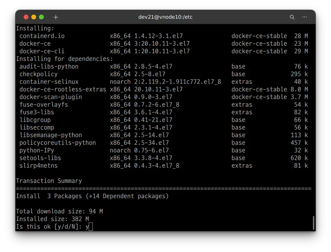Click the Installing for dependencies: line
The image size is (331, 252).
65,59
